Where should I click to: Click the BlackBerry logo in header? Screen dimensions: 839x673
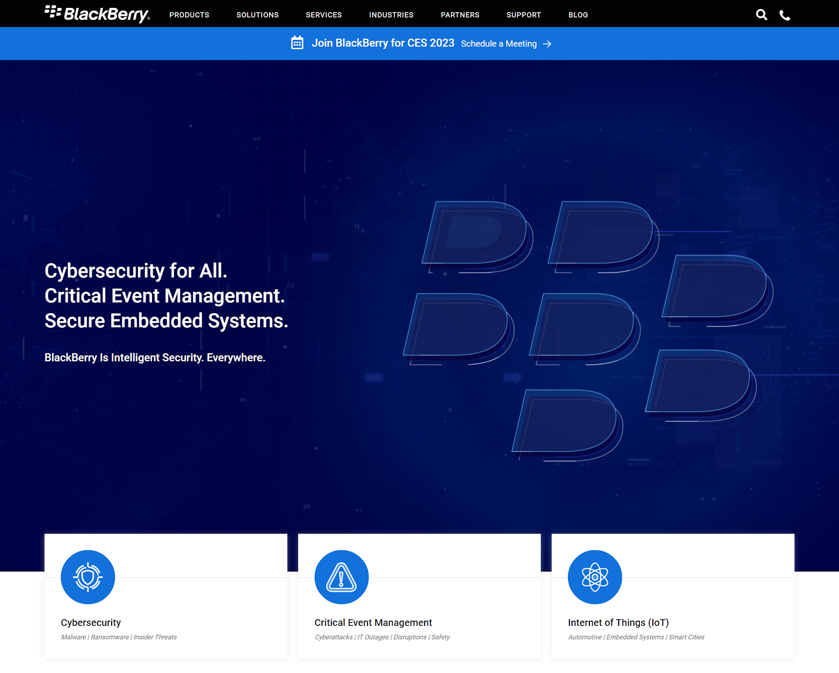(98, 14)
